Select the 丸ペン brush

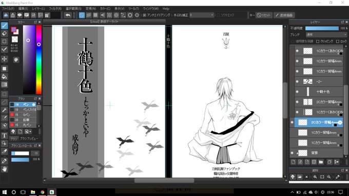23,125
